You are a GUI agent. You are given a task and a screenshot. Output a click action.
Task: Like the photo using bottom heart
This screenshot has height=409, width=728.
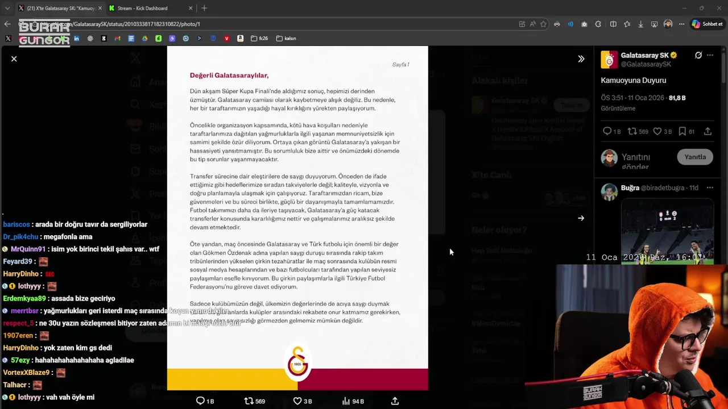pyautogui.click(x=297, y=401)
